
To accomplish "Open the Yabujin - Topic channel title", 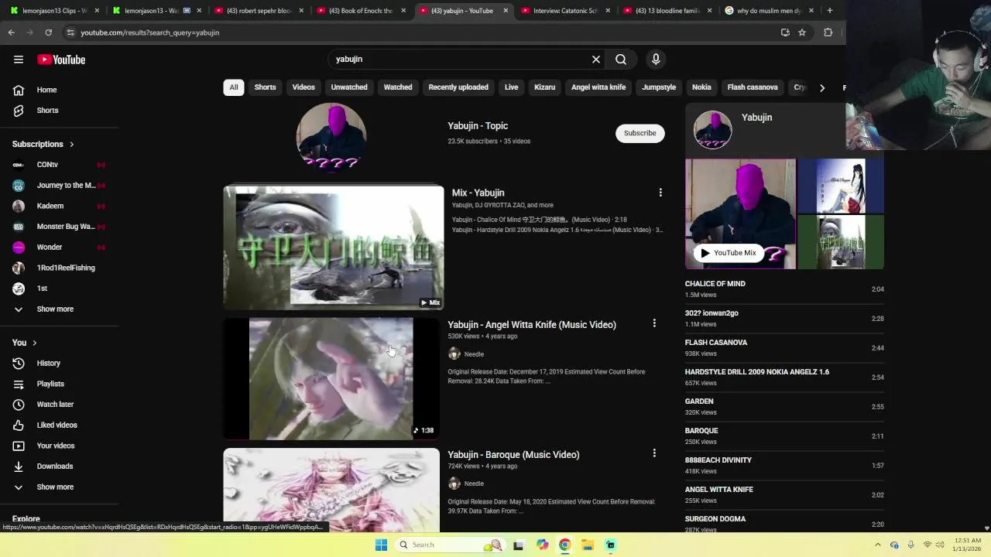I will (478, 126).
